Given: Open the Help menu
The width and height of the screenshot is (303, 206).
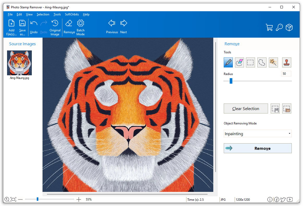Looking at the screenshot, I should click(86, 14).
